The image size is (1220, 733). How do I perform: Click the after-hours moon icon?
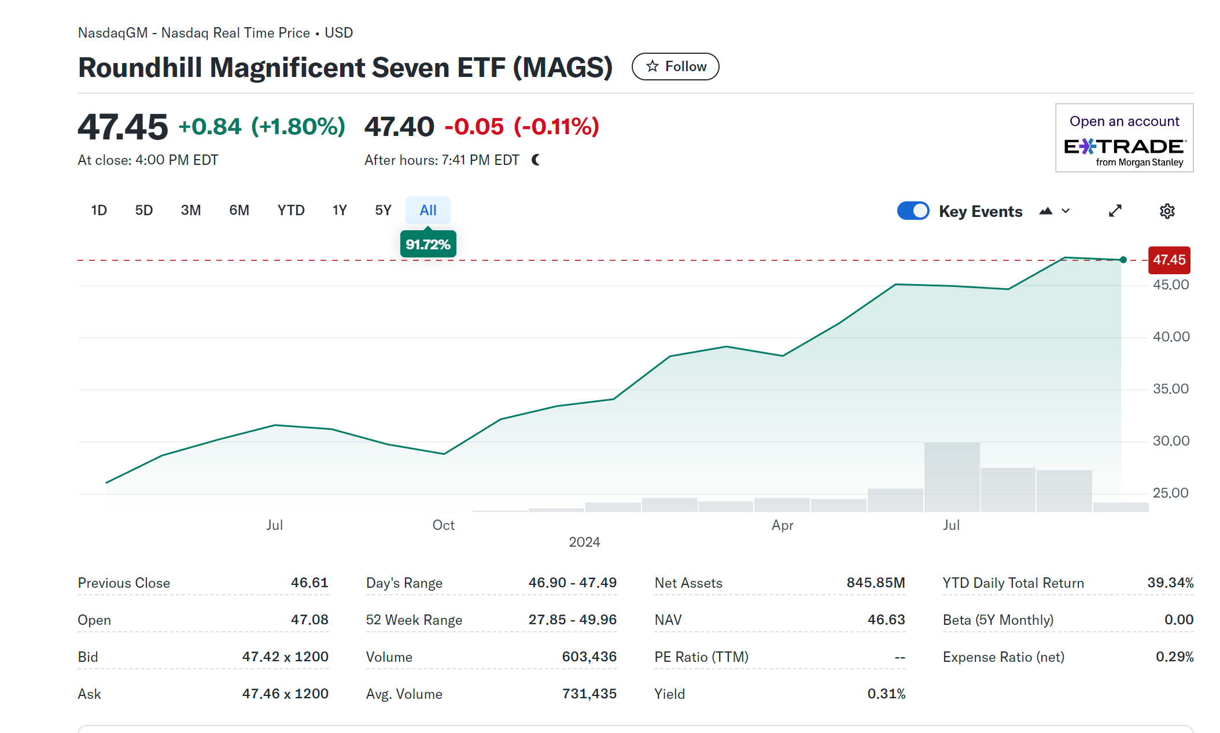[536, 160]
